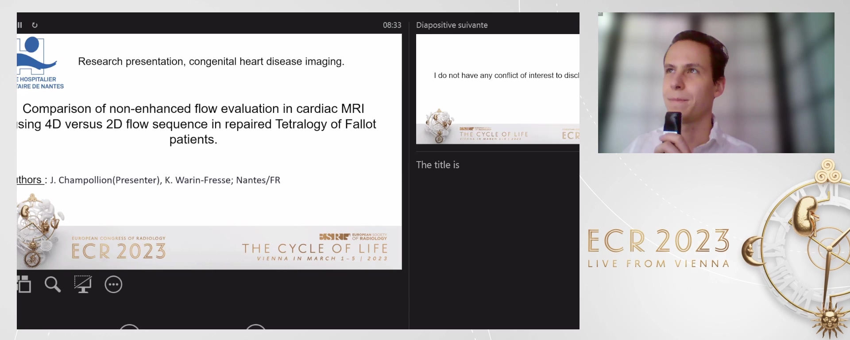Viewport: 850px width, 340px height.
Task: Click 'The Cycle of Life' banner text on current slide
Action: tap(315, 248)
